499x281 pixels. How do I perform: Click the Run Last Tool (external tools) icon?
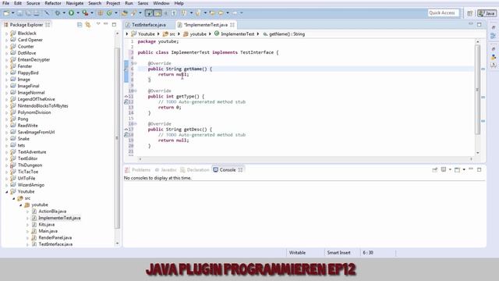[85, 13]
